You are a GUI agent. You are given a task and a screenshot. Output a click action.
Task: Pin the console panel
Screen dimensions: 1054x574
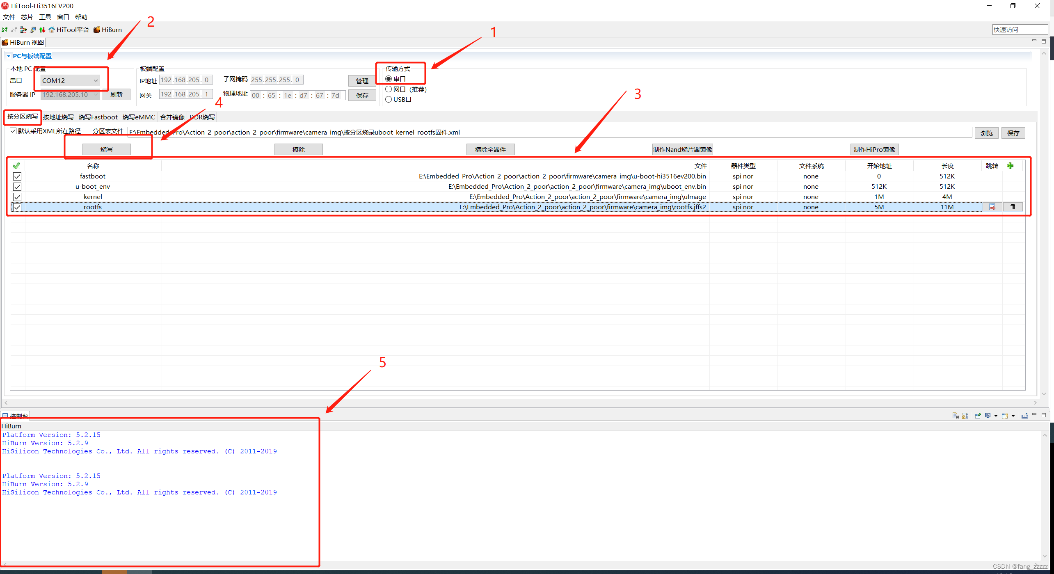(978, 416)
